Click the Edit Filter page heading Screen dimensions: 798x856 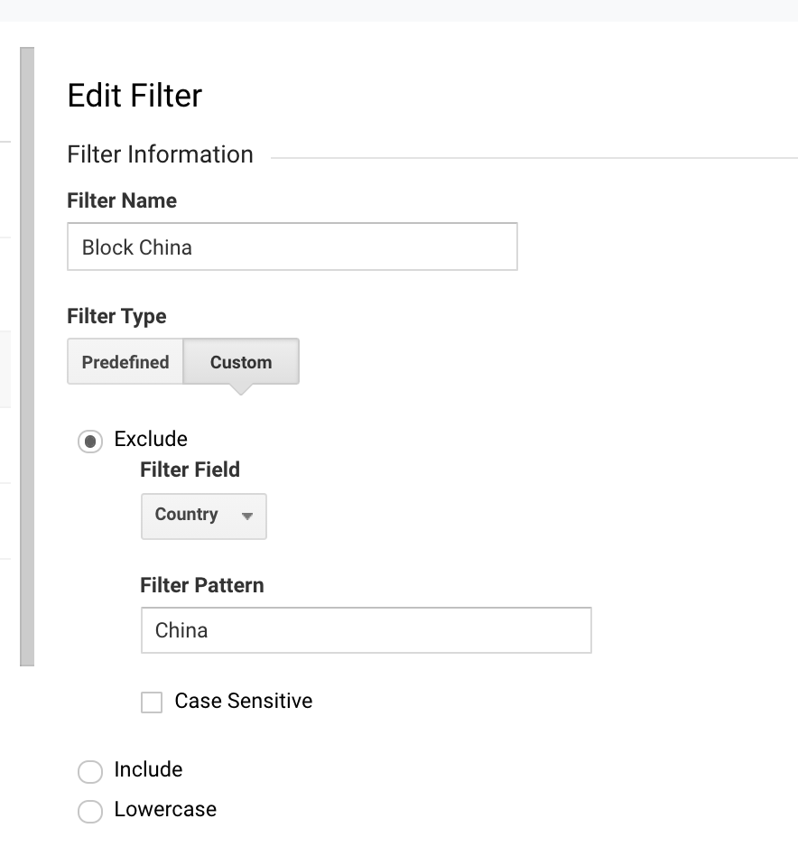pyautogui.click(x=134, y=95)
